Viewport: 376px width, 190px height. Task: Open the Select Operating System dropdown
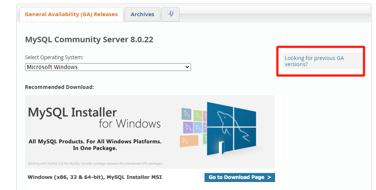coord(108,67)
